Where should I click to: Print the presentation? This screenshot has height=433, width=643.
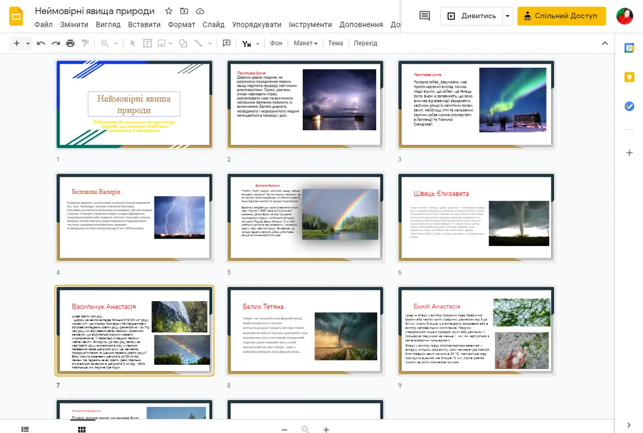click(x=70, y=43)
